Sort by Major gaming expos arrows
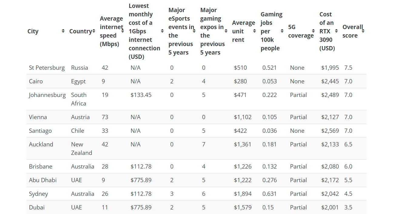Viewport: 393px width, 214px height. point(226,31)
